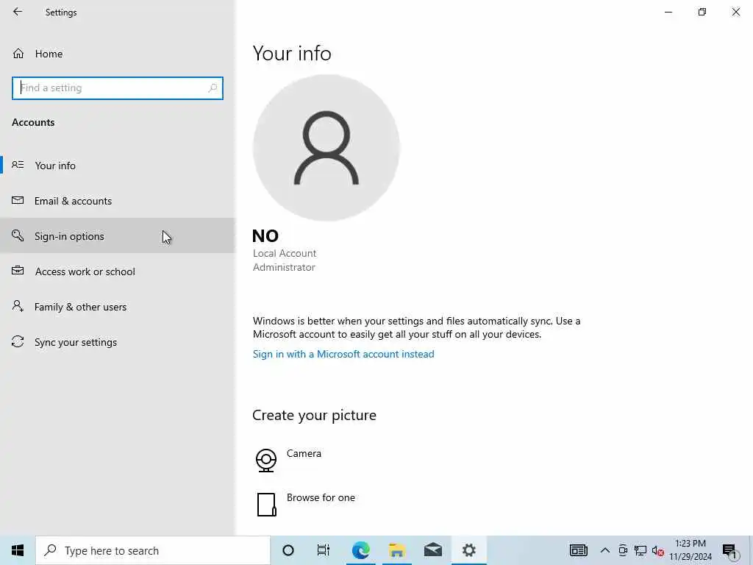Click the muted volume tray icon
The width and height of the screenshot is (753, 565).
(658, 551)
